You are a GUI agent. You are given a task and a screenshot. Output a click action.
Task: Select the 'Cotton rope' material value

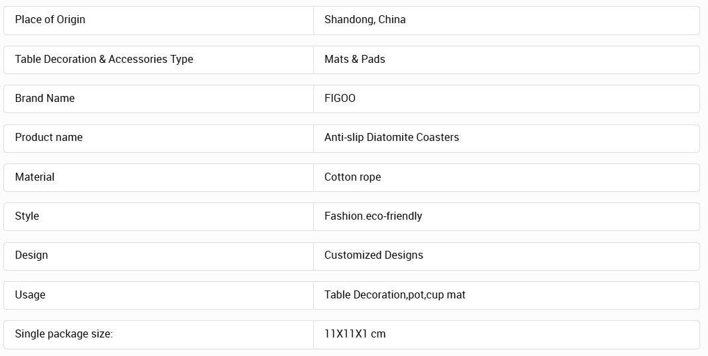click(x=352, y=177)
